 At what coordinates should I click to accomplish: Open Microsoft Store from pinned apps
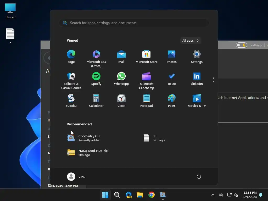pyautogui.click(x=147, y=57)
